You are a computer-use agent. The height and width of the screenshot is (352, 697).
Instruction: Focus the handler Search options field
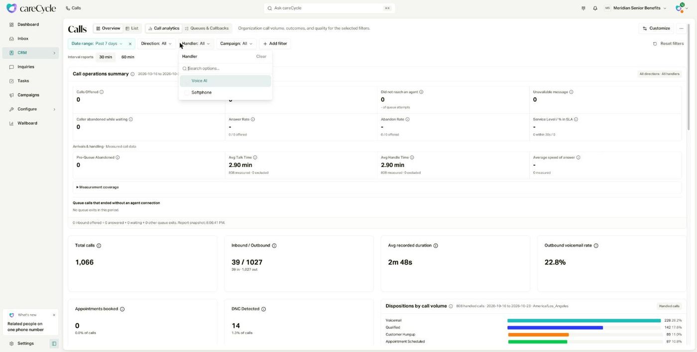(x=225, y=69)
